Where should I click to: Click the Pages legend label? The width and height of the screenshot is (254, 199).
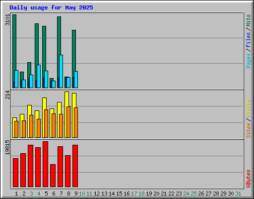click(249, 61)
